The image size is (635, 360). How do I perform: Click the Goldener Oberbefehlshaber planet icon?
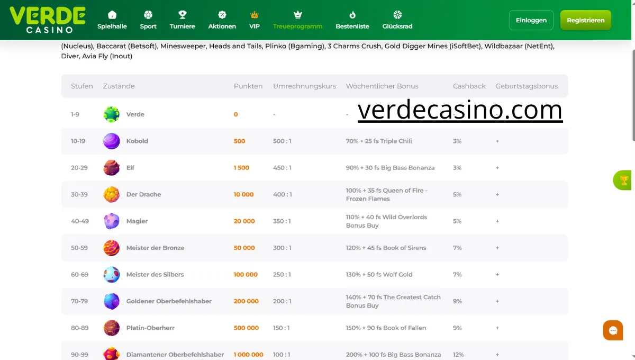[112, 301]
